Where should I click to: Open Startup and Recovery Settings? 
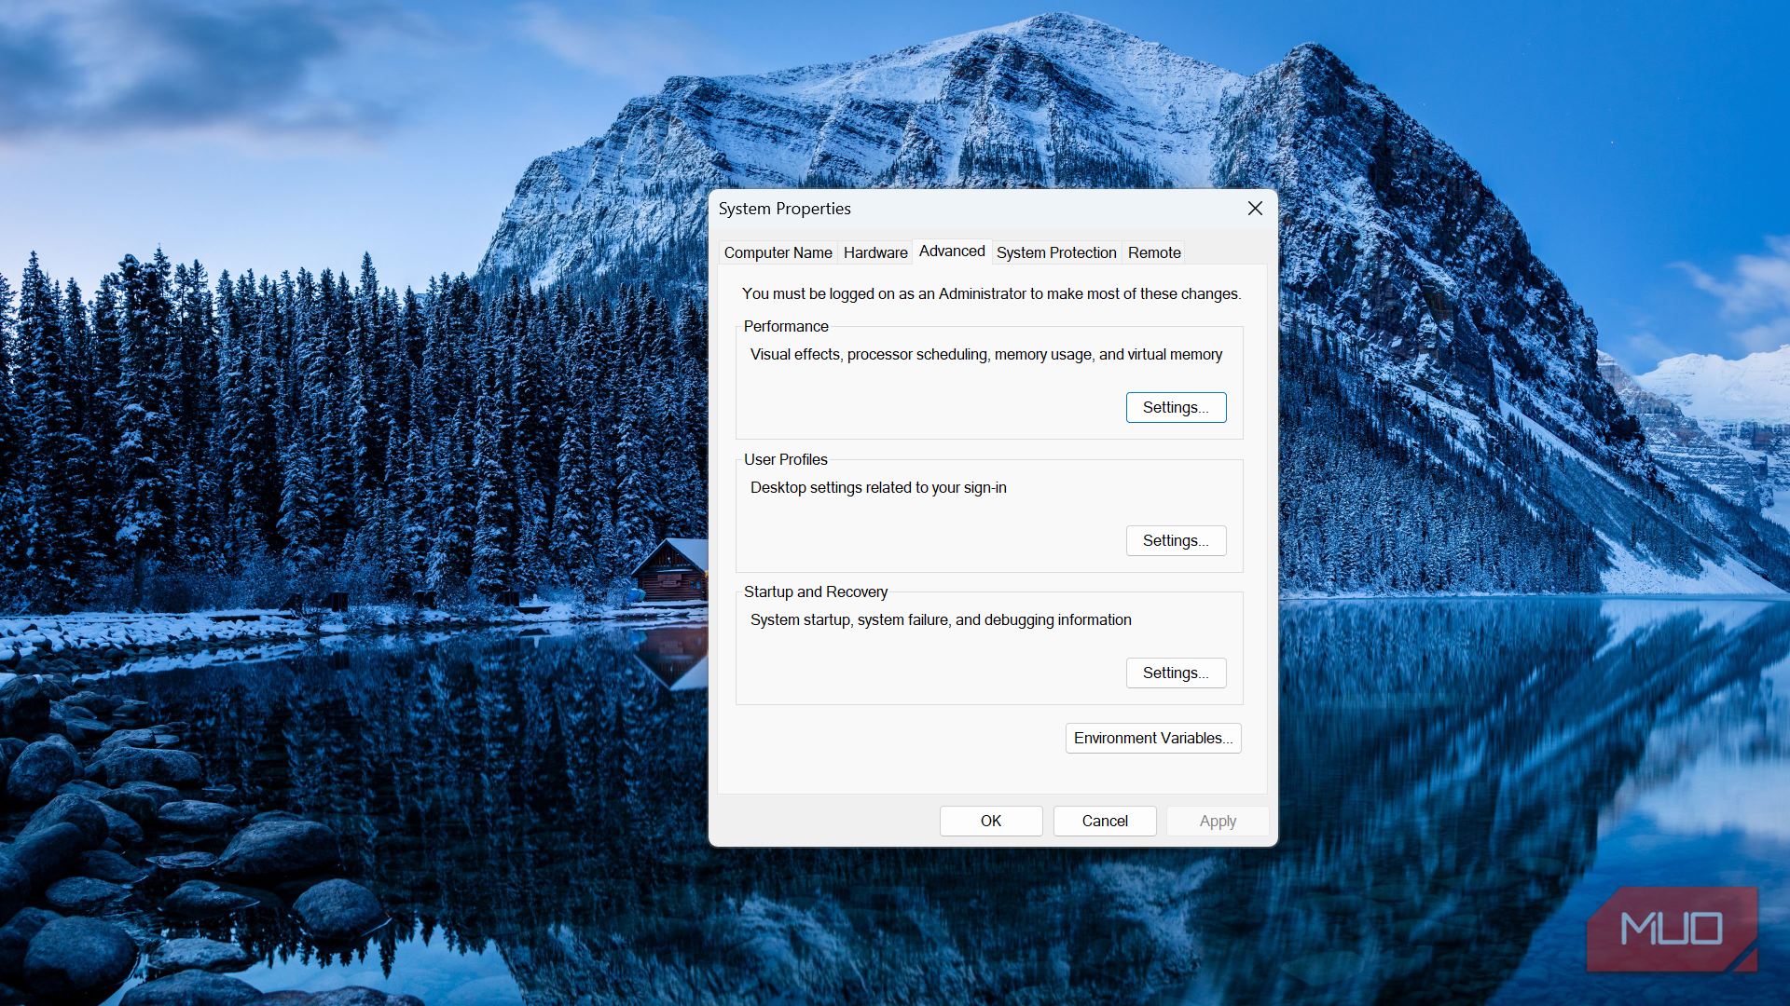click(x=1176, y=673)
